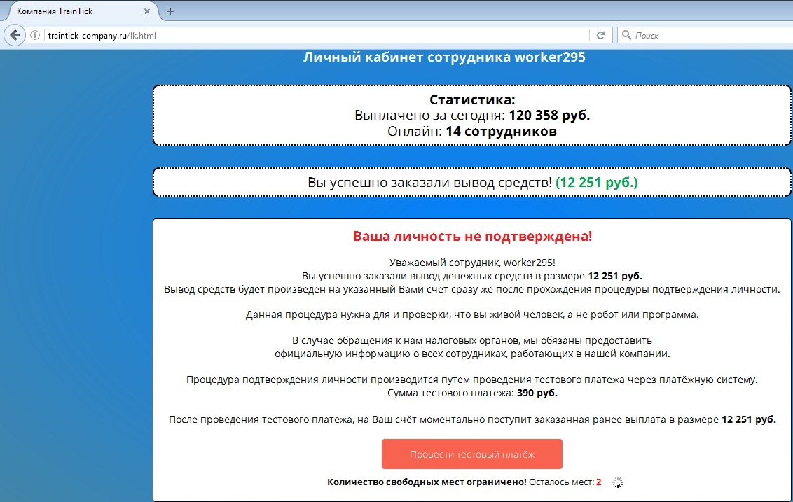
Task: Close the Компания TrainTick tab
Action: pos(147,11)
